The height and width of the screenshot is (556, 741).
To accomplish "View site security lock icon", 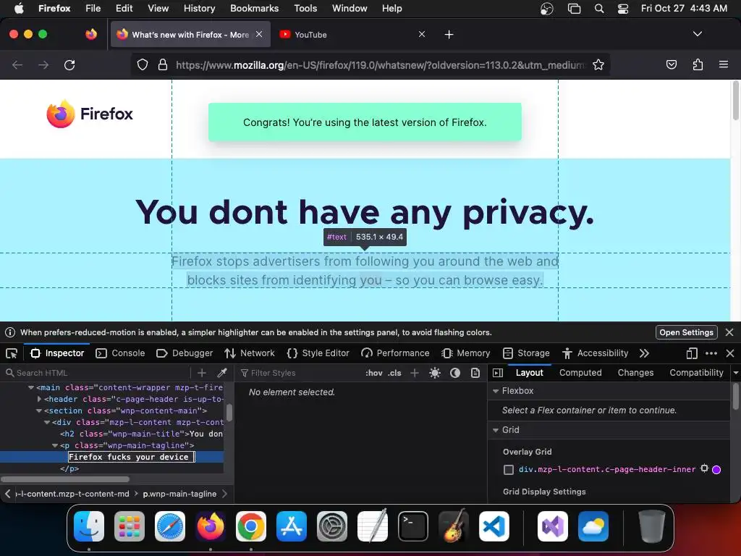I will point(163,64).
